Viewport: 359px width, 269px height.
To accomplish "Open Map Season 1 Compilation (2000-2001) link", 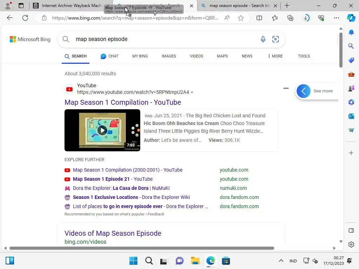I will coord(128,170).
